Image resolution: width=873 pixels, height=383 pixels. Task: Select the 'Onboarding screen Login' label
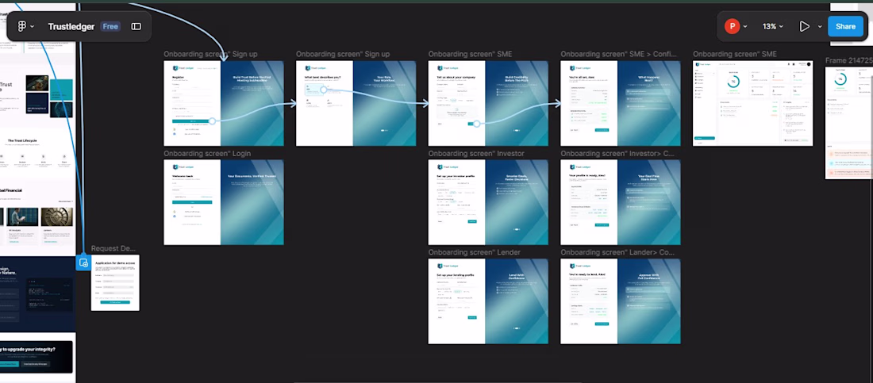pyautogui.click(x=207, y=153)
